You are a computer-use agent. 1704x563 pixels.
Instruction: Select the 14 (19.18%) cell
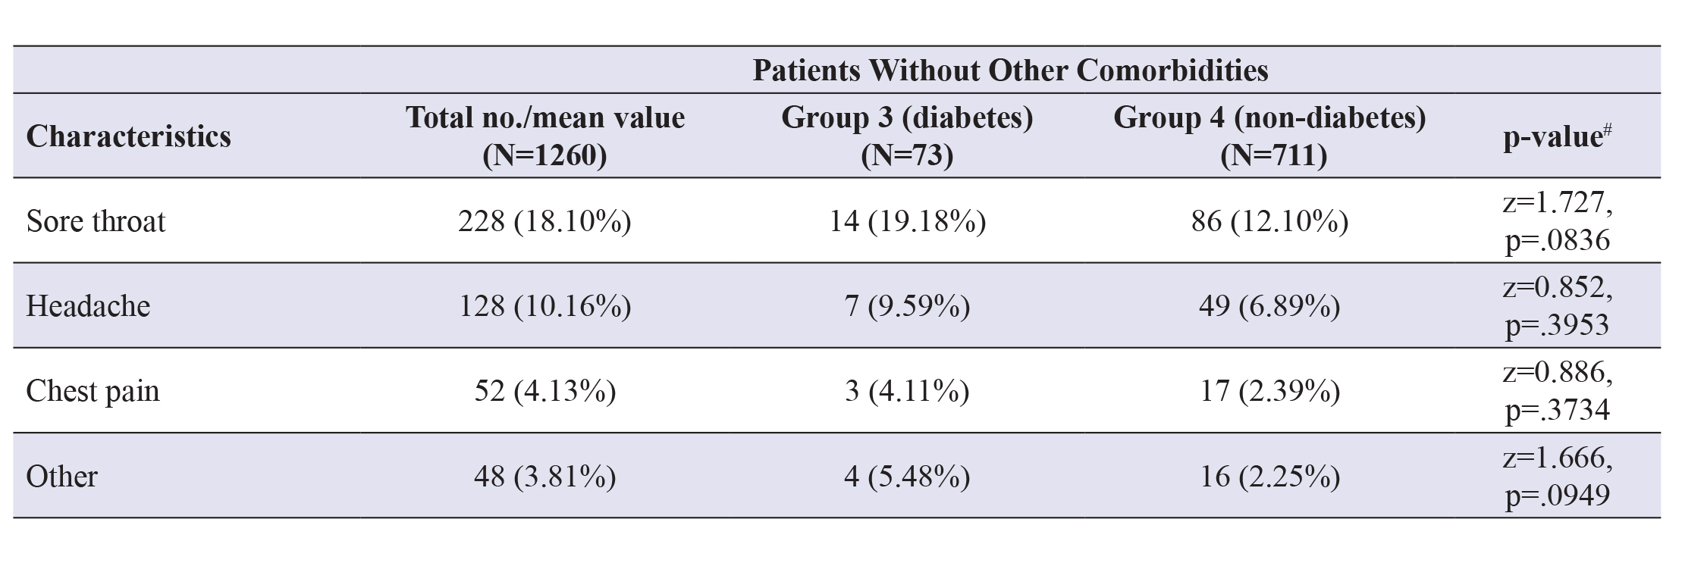click(907, 221)
